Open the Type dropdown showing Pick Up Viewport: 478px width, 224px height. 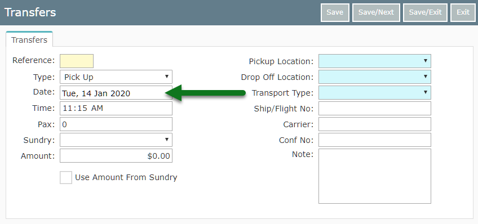click(x=116, y=77)
